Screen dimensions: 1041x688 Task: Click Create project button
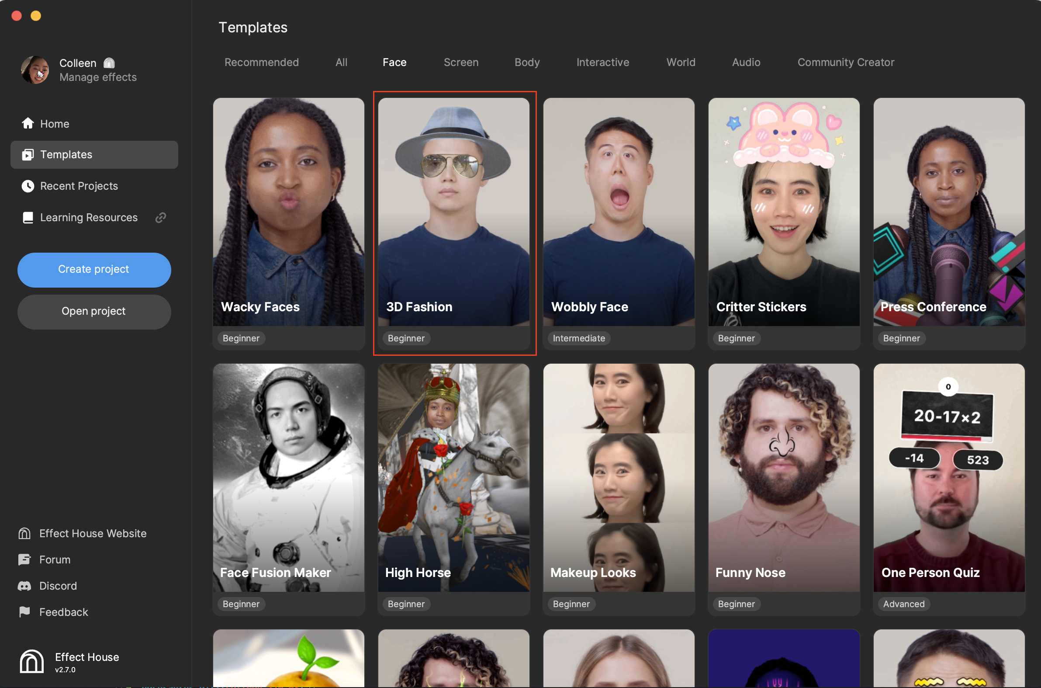pos(93,269)
